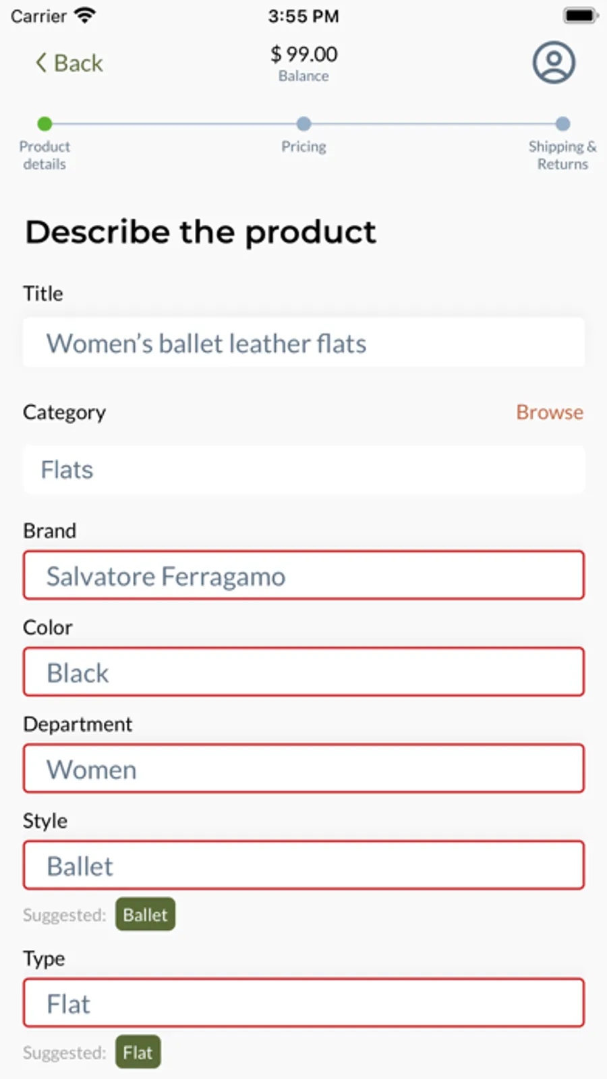Tap the Back chevron arrow

[x=41, y=63]
